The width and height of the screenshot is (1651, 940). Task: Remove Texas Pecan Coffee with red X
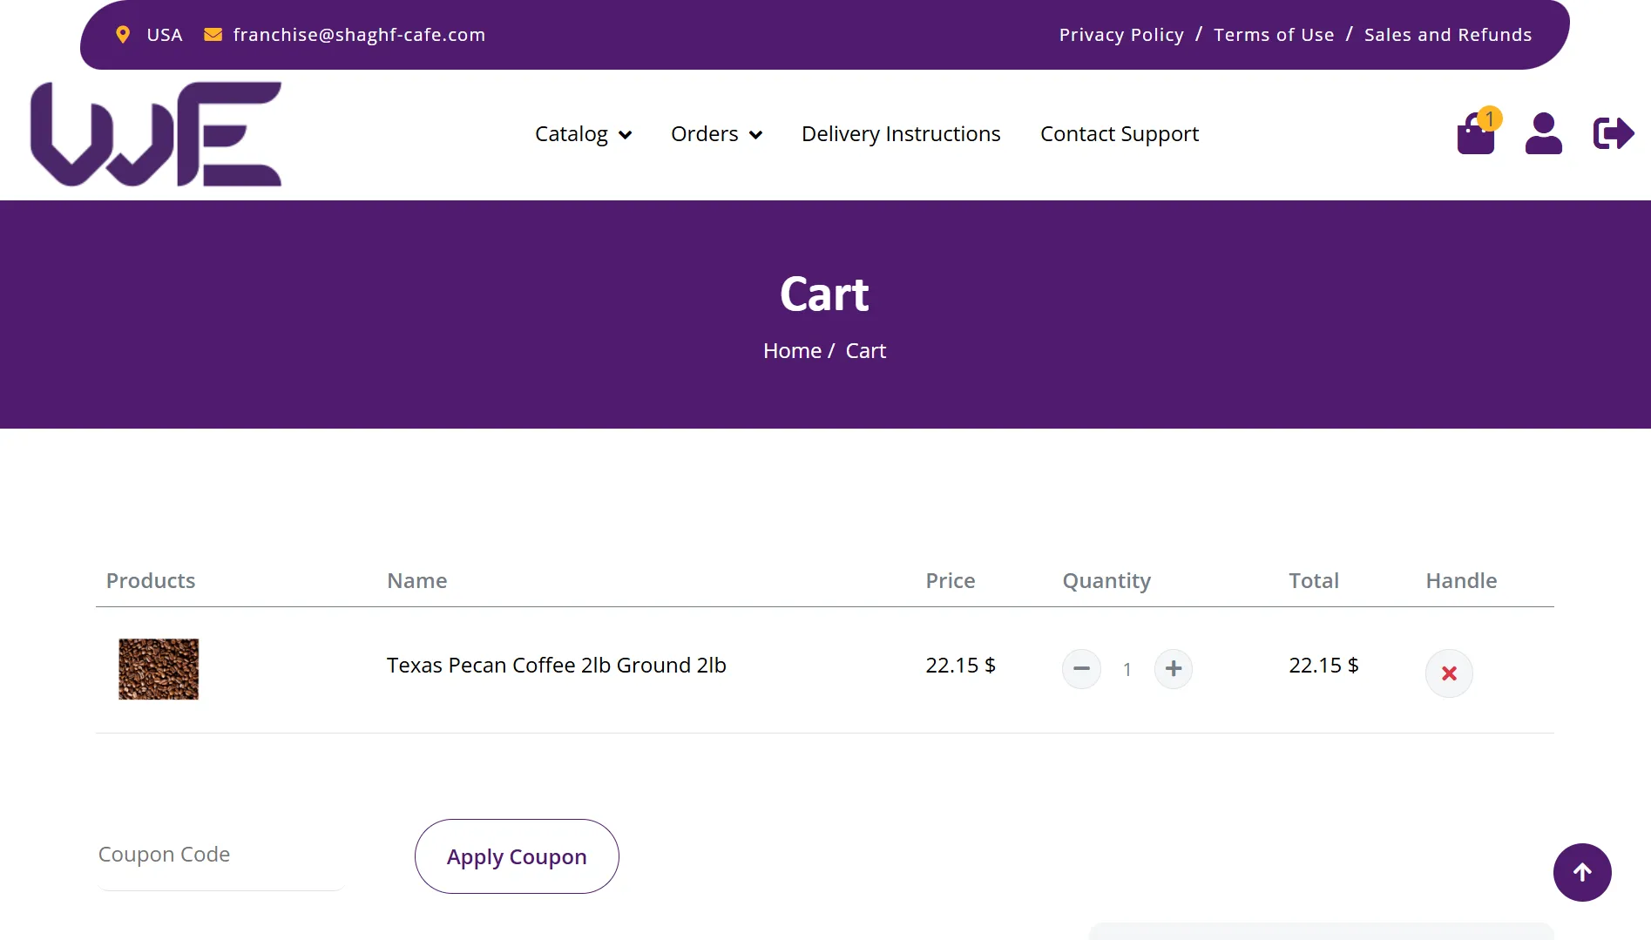click(x=1449, y=673)
